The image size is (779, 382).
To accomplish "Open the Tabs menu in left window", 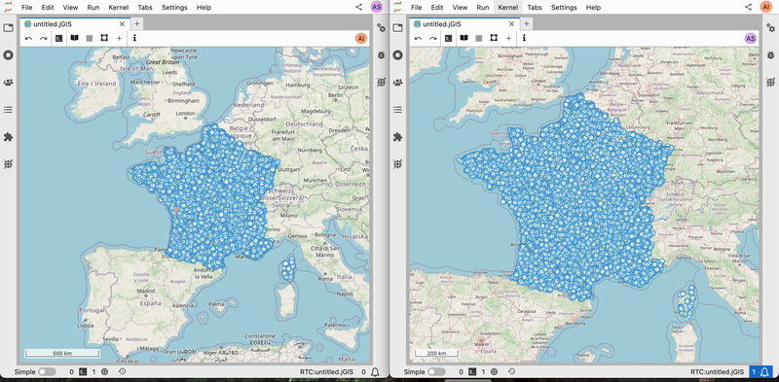I will (145, 8).
